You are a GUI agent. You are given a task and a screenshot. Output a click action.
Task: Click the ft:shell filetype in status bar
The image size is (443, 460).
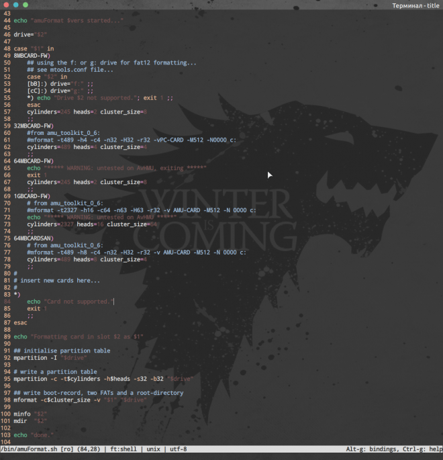(x=124, y=449)
